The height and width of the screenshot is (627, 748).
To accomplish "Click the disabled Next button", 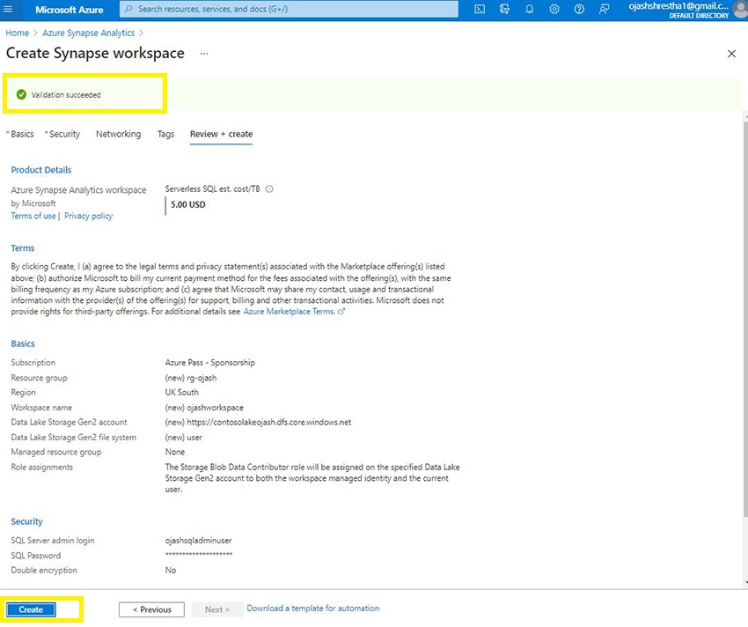I will tap(217, 609).
